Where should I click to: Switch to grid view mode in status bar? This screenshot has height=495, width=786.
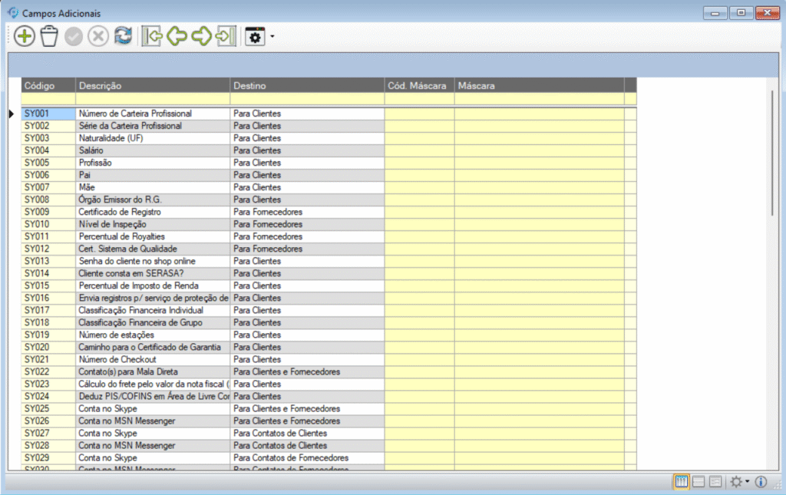pyautogui.click(x=681, y=482)
